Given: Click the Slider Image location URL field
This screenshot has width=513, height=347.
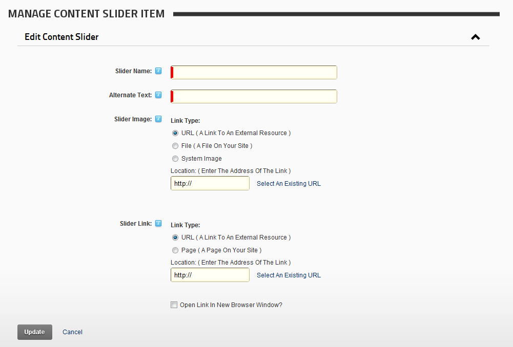Looking at the screenshot, I should (x=210, y=183).
